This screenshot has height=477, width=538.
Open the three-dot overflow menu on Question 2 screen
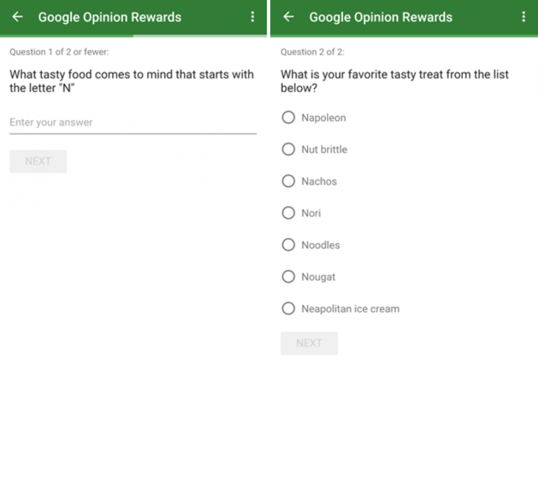[x=523, y=17]
